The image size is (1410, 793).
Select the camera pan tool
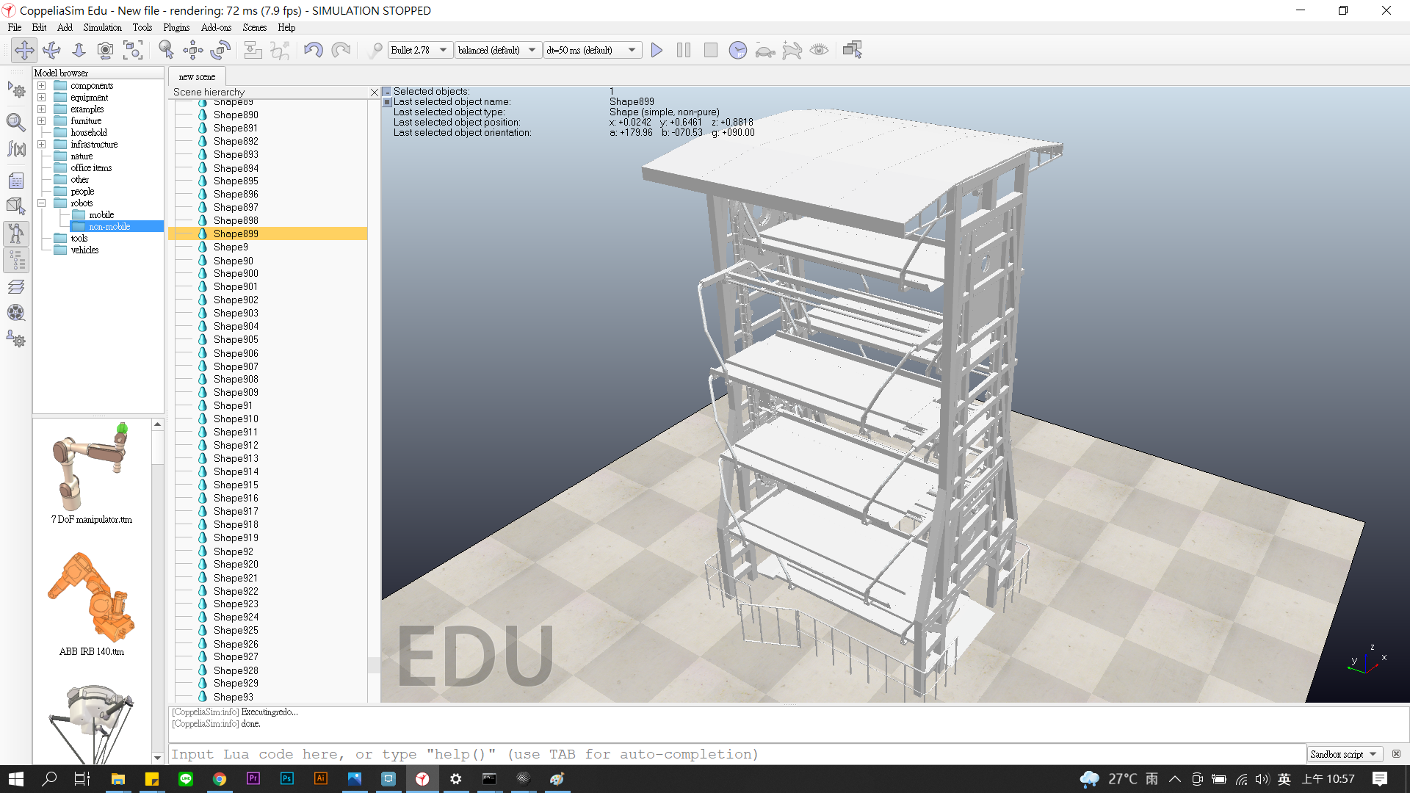coord(24,50)
